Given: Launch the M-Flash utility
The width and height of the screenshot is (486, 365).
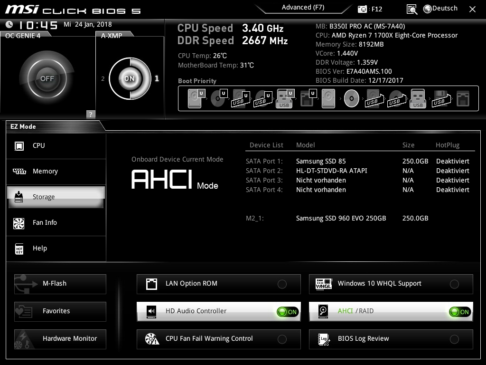Looking at the screenshot, I should (x=60, y=284).
